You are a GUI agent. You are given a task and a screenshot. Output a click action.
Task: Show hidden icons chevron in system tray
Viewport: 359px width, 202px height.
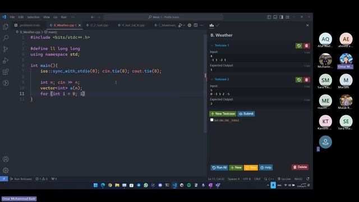268,185
